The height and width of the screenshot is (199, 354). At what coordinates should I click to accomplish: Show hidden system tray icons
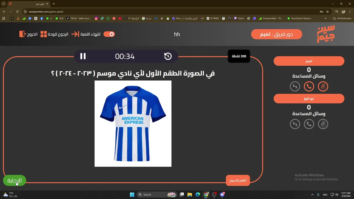(312, 195)
